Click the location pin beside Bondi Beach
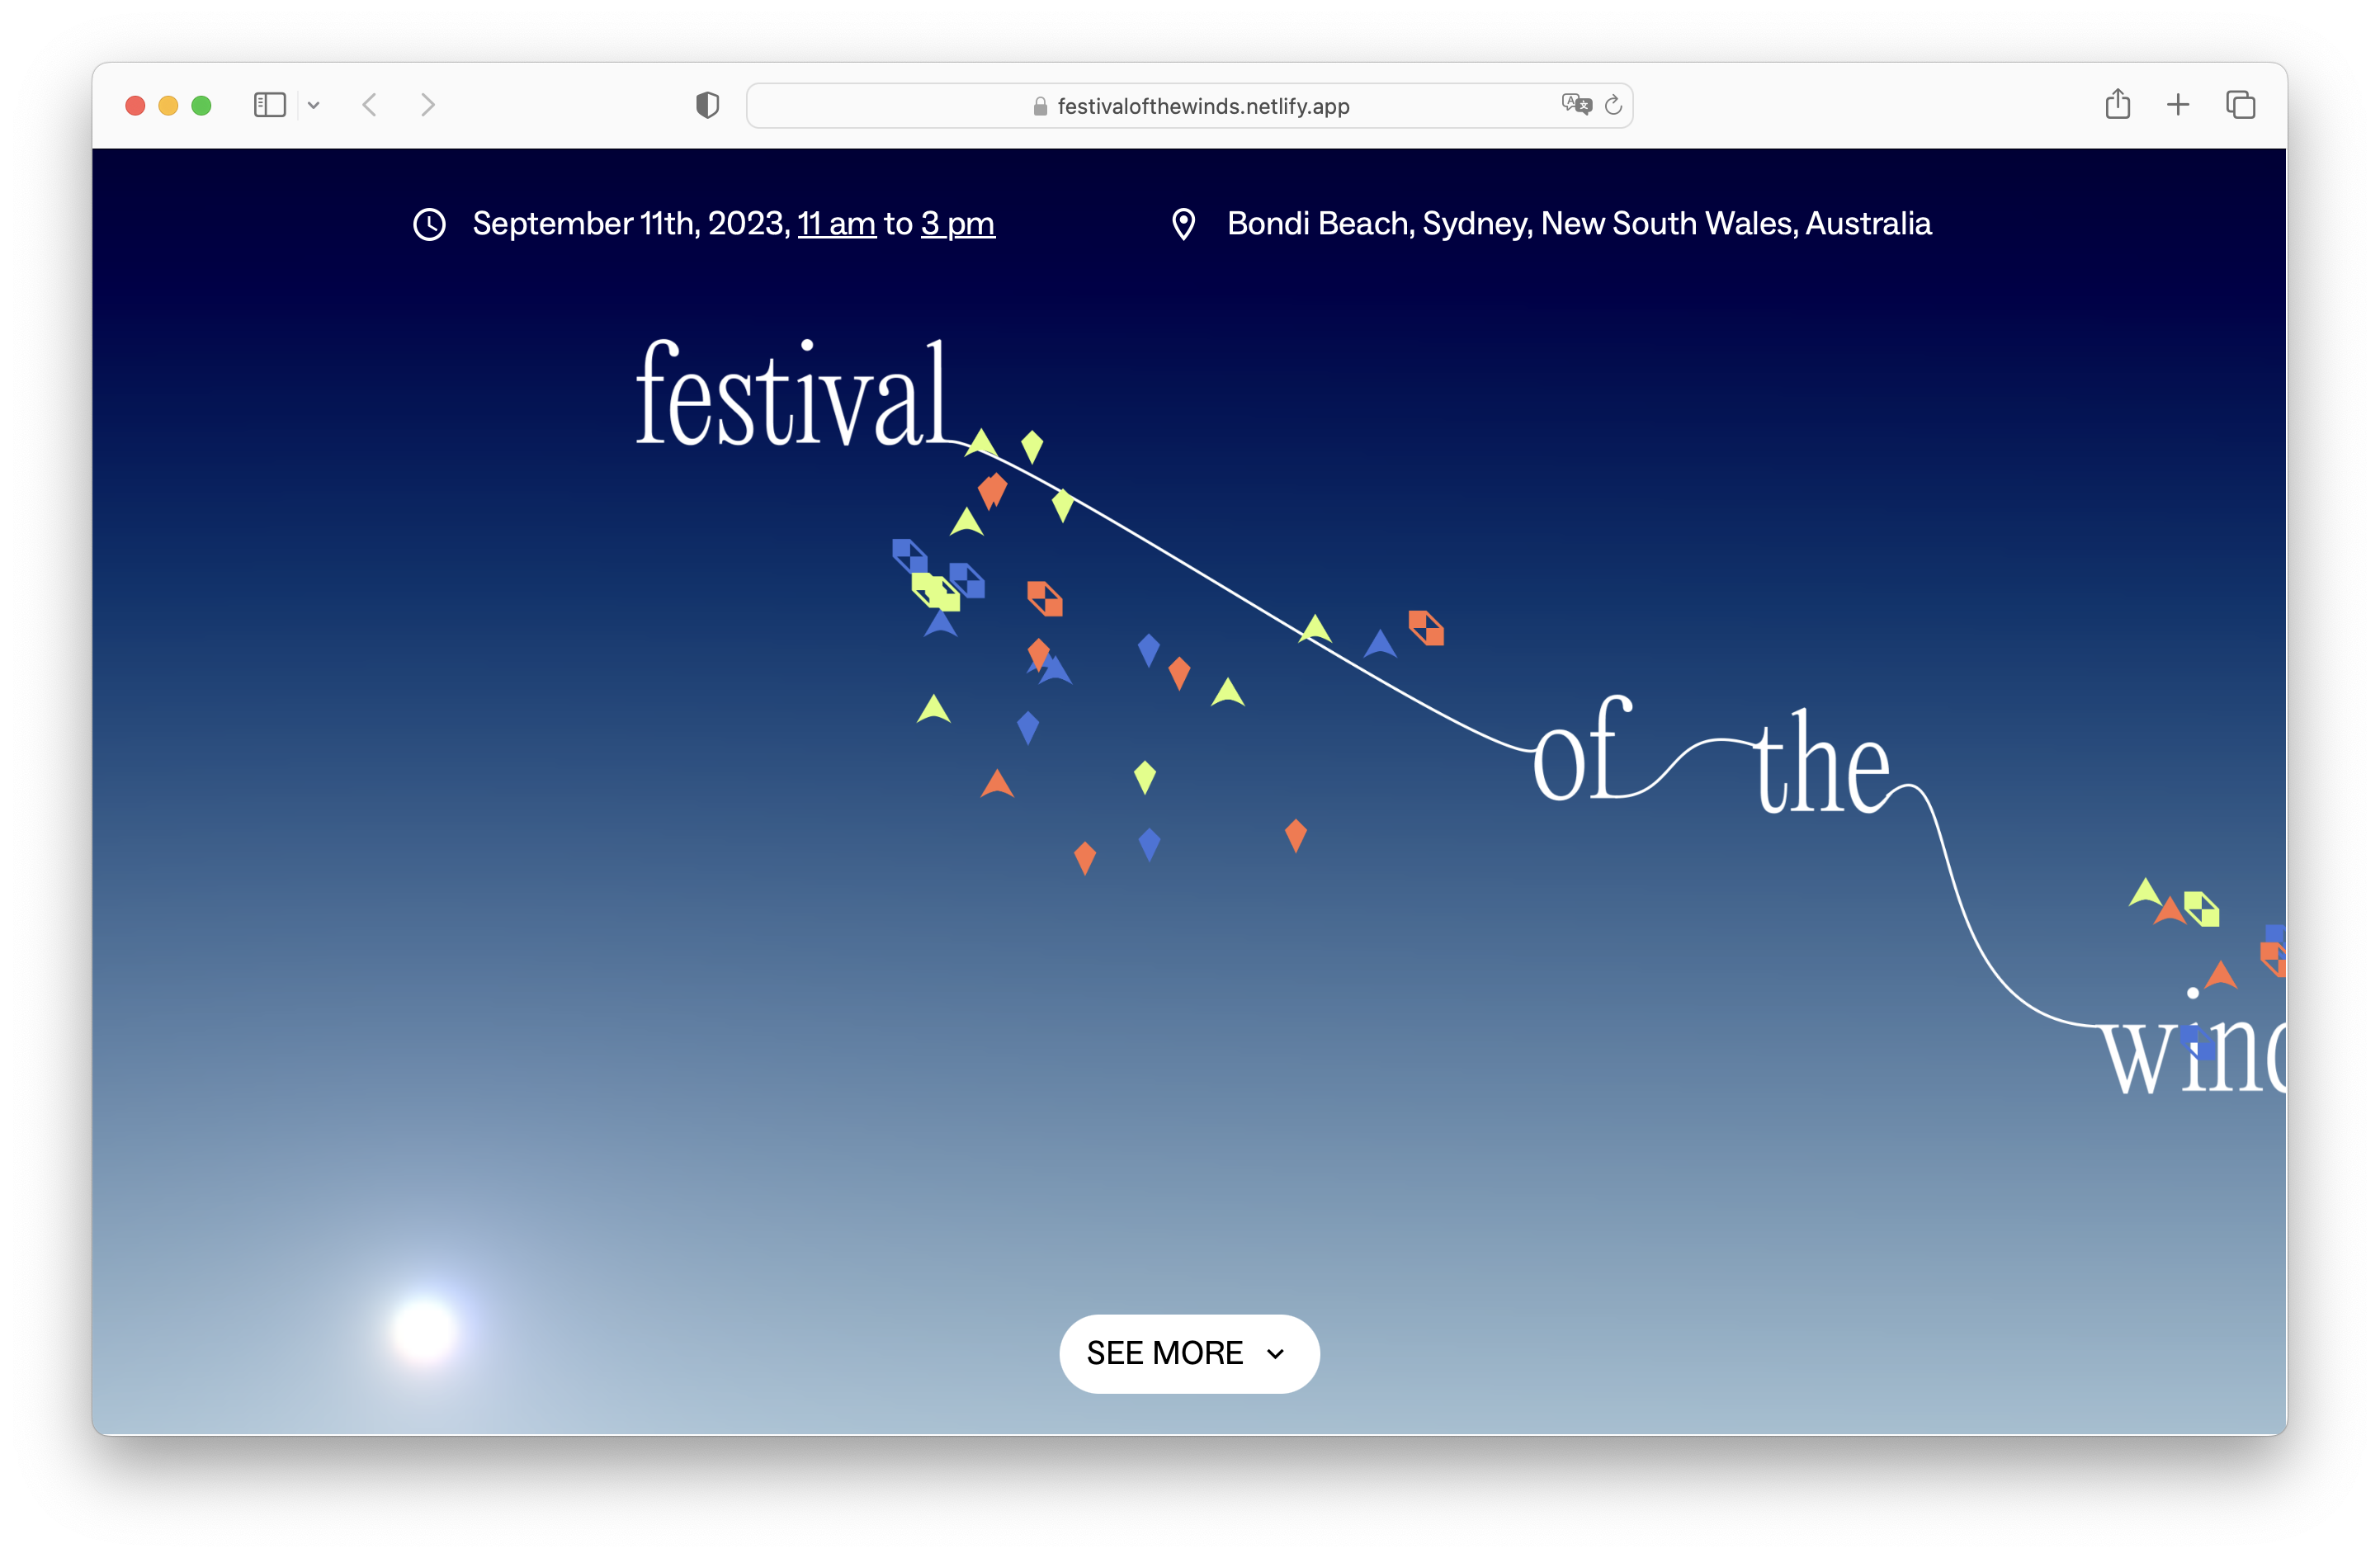The width and height of the screenshot is (2380, 1558). (x=1183, y=224)
